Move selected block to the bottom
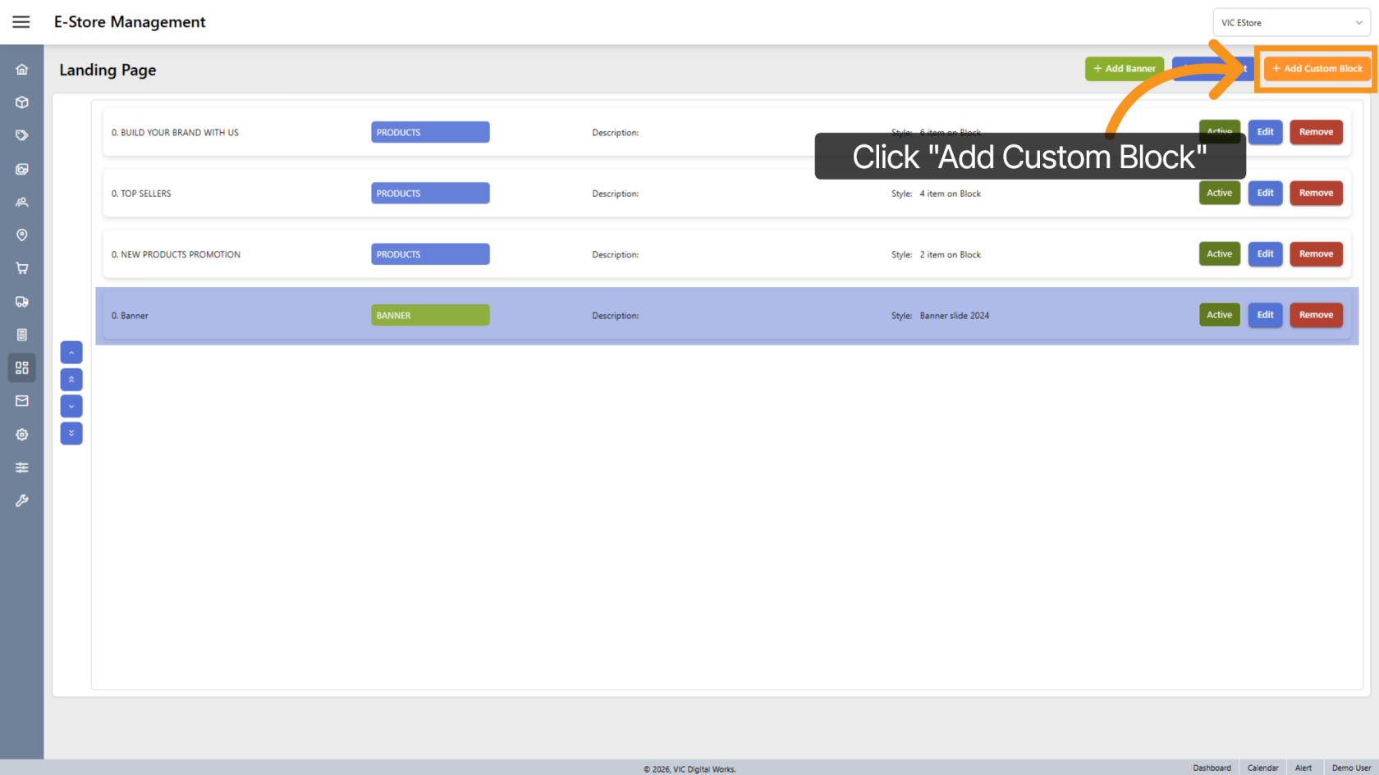 click(71, 433)
